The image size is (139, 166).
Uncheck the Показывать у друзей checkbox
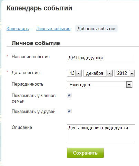point(69,111)
